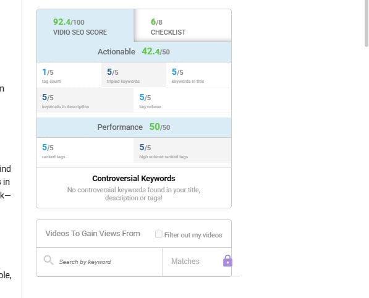Select the tag count score cell
This screenshot has height=298, width=369.
(69, 75)
